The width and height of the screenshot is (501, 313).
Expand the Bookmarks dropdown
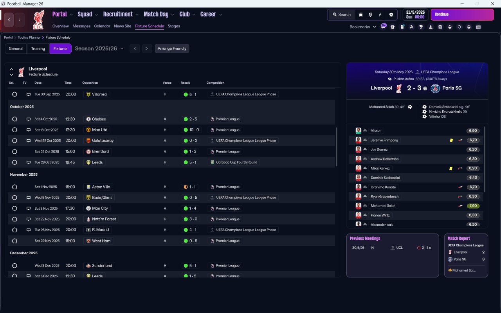click(362, 27)
